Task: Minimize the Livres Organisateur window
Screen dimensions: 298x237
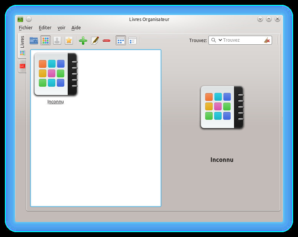Action: pos(260,19)
